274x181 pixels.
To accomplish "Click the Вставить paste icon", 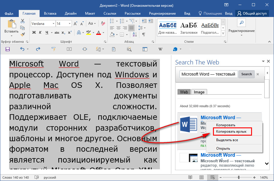I will coord(12,24).
